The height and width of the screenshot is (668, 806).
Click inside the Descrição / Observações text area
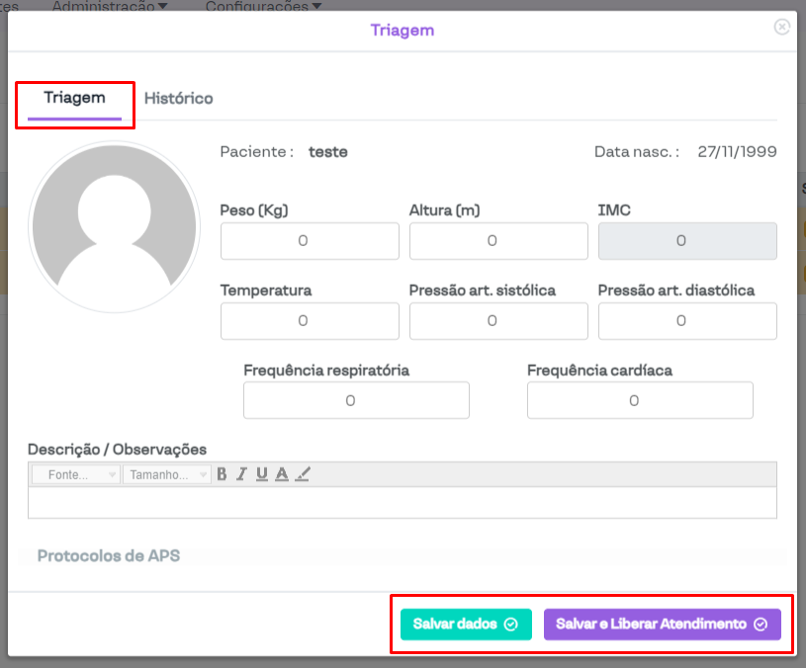[402, 502]
